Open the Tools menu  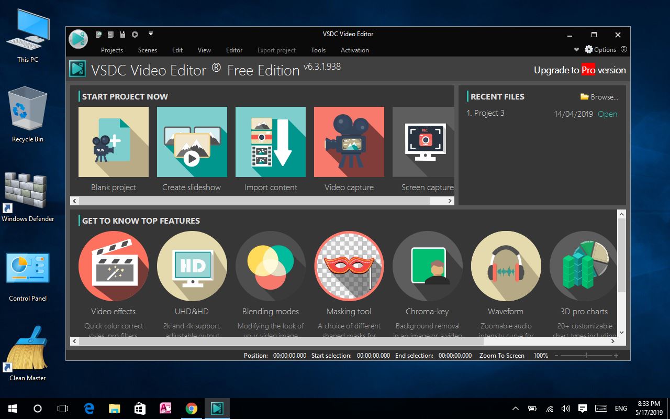pos(318,50)
